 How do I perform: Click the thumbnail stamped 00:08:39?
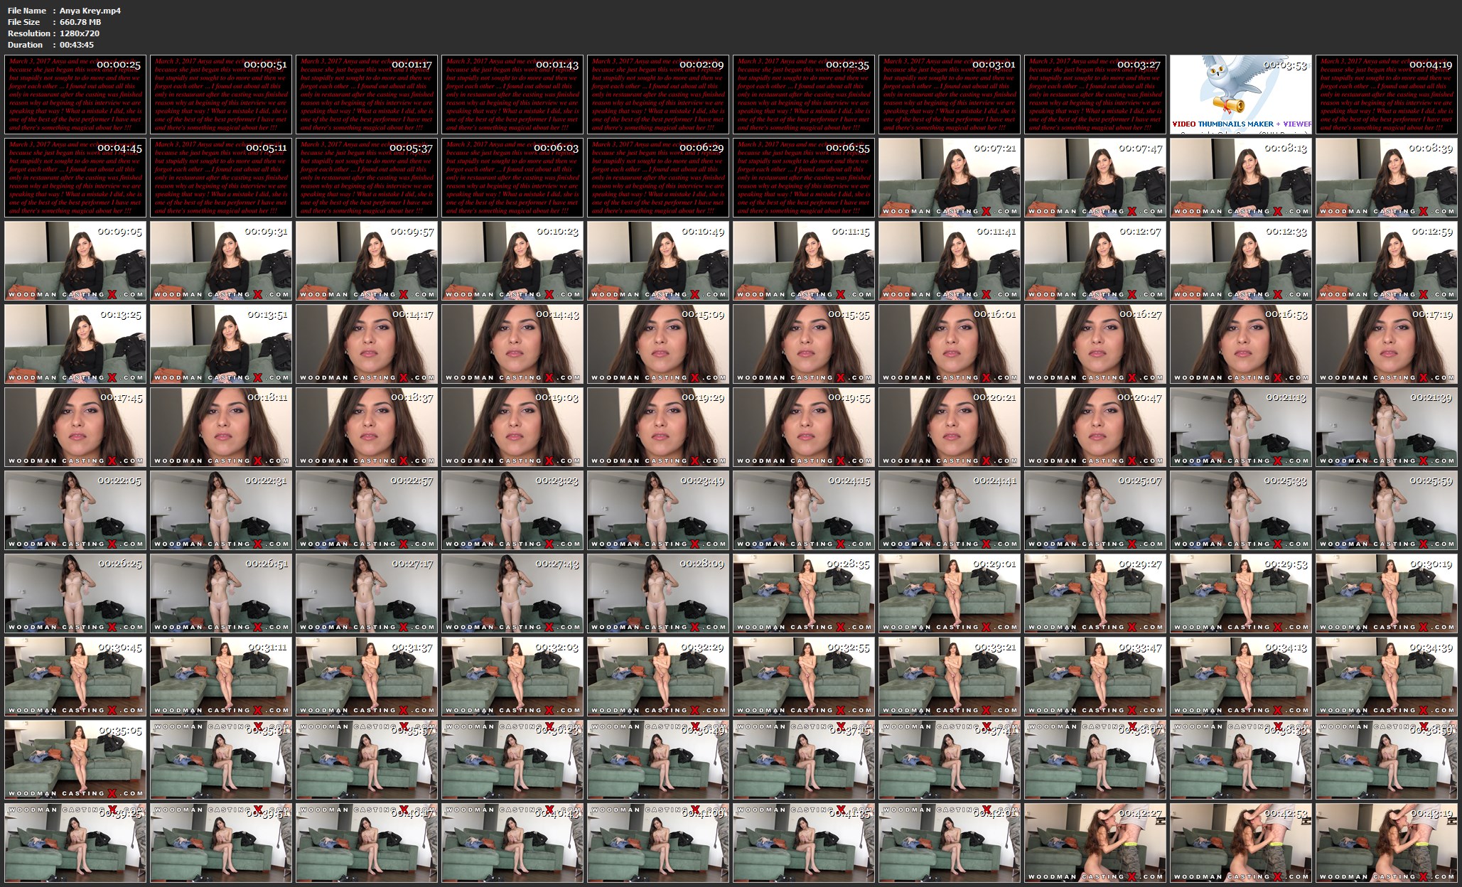[x=1386, y=178]
